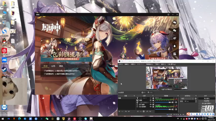This screenshot has height=121, width=216.
Task: Switch to the 活动 tab in launcher
Action: point(45,66)
